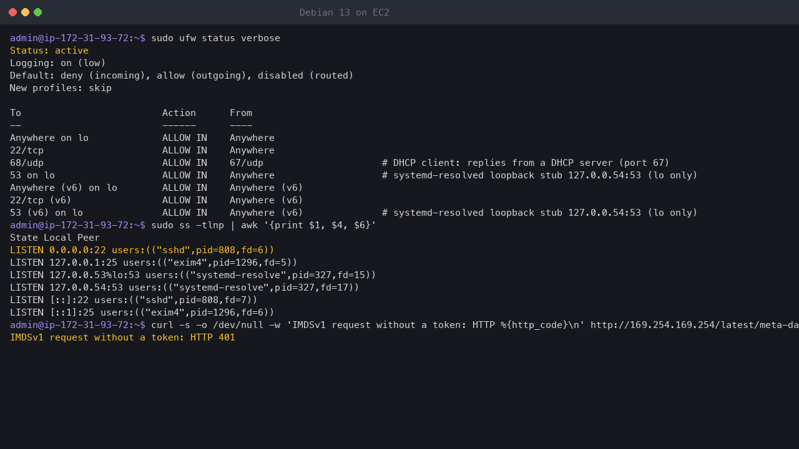Click the 'Default: deny (incoming)' line
The height and width of the screenshot is (449, 799).
182,75
